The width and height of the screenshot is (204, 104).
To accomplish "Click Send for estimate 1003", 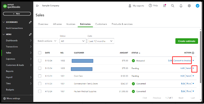I will click(188, 68).
